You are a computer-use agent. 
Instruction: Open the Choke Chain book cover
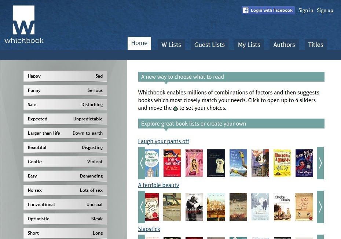[x=282, y=207]
